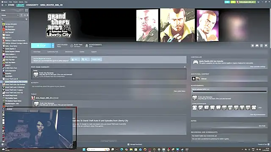
Task: Open Big Picture monitor icon top right
Action: (258, 2)
